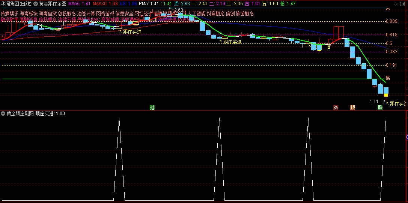Click the orange 预 marker icon
Image resolution: width=408 pixels, height=203 pixels.
[352, 107]
